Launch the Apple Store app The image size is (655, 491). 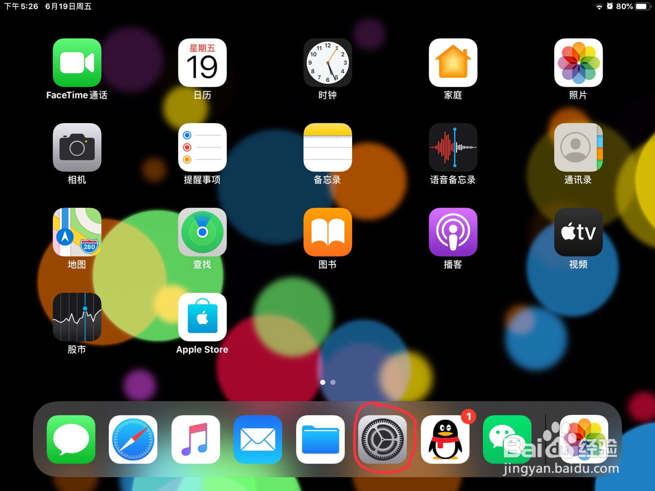(202, 317)
